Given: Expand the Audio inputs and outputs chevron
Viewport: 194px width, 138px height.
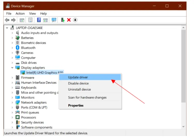Looking at the screenshot, I should tap(12, 33).
